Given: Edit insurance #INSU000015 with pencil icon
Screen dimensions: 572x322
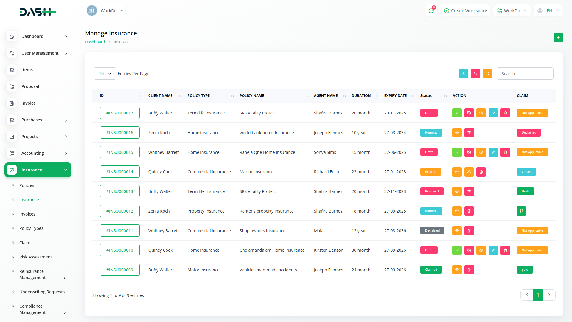Looking at the screenshot, I should click(493, 152).
